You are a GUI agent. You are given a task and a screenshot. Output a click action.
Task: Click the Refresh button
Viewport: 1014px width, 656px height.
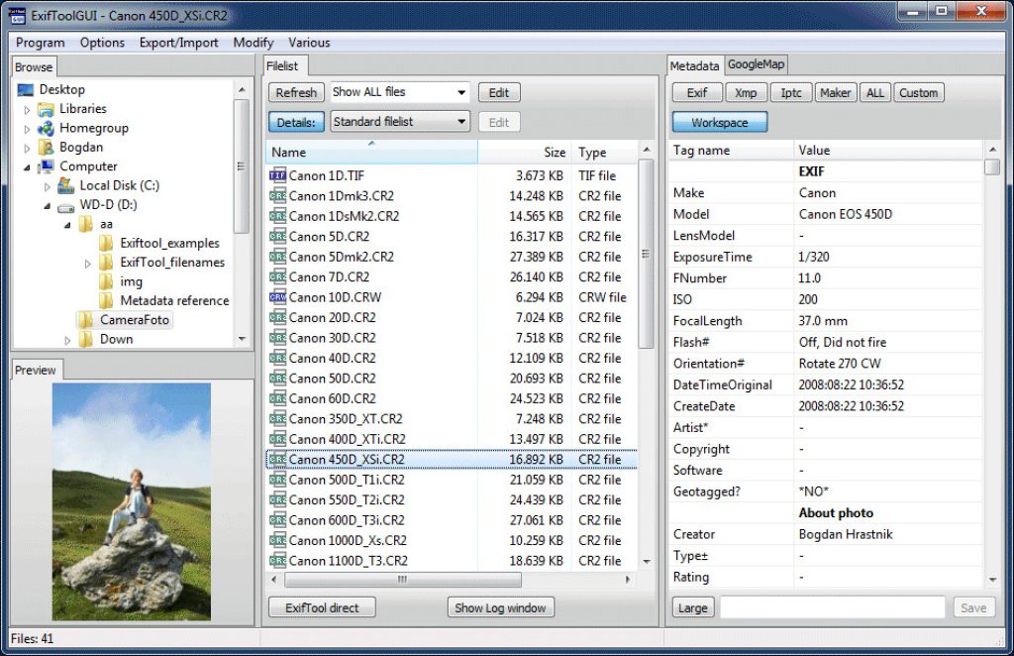296,92
